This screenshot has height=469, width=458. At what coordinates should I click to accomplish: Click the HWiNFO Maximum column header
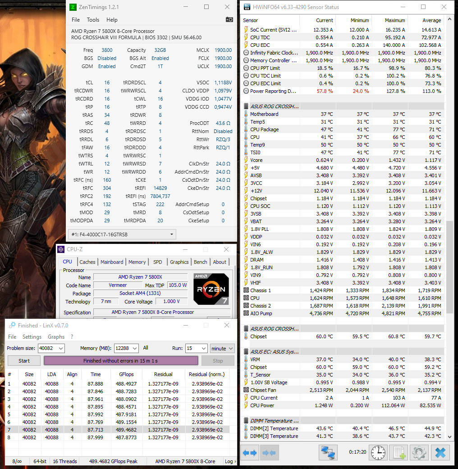tap(390, 20)
